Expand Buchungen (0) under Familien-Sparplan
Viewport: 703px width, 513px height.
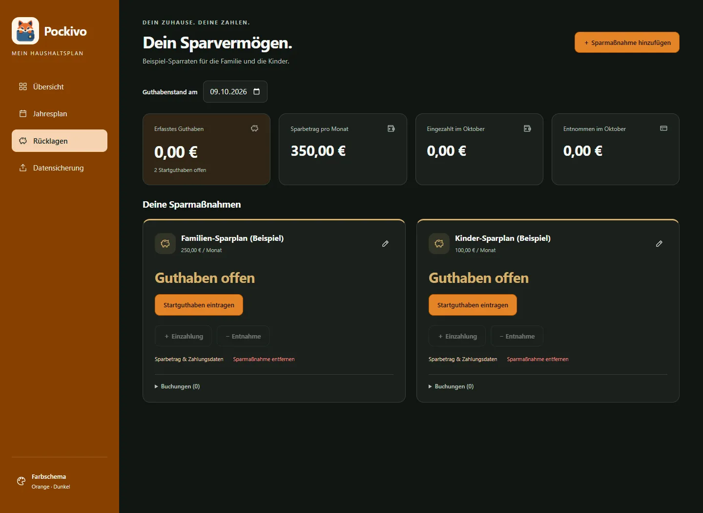(177, 386)
